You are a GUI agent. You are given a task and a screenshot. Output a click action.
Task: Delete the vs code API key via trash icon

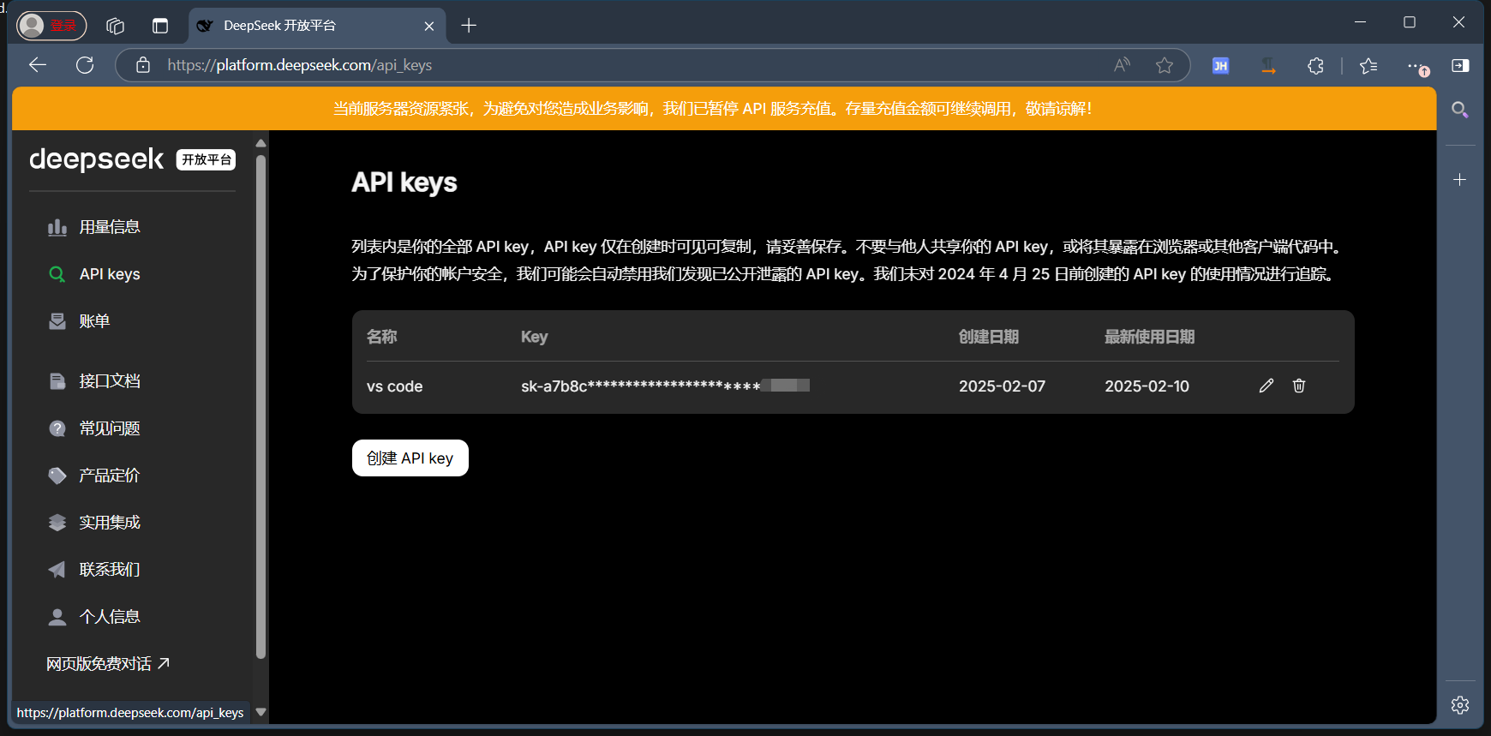coord(1299,386)
